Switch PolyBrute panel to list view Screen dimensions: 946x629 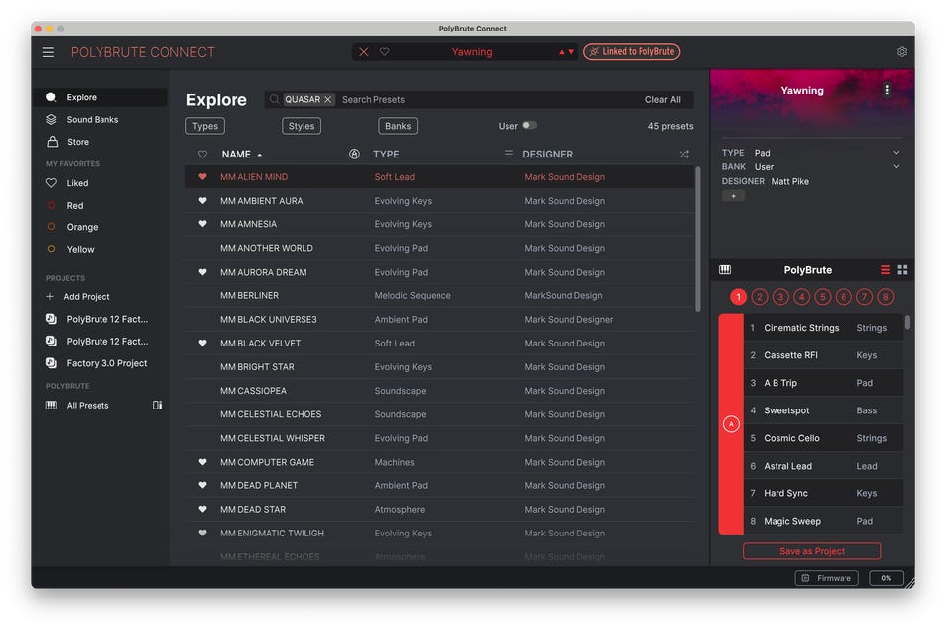(x=885, y=270)
